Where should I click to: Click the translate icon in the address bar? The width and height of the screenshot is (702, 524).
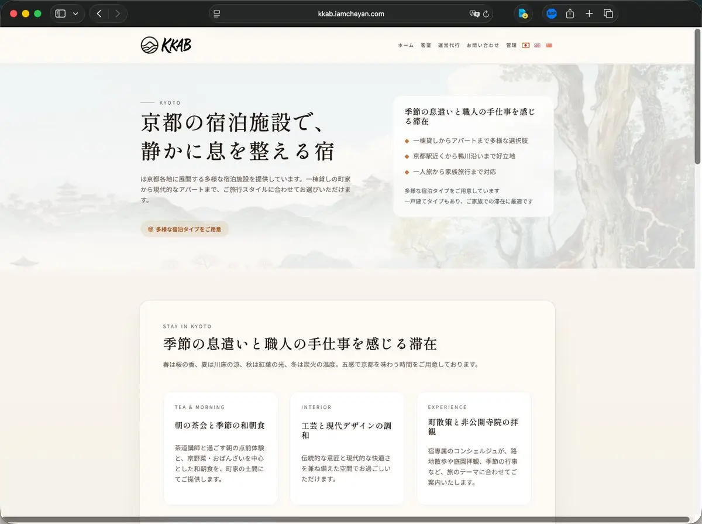point(474,13)
